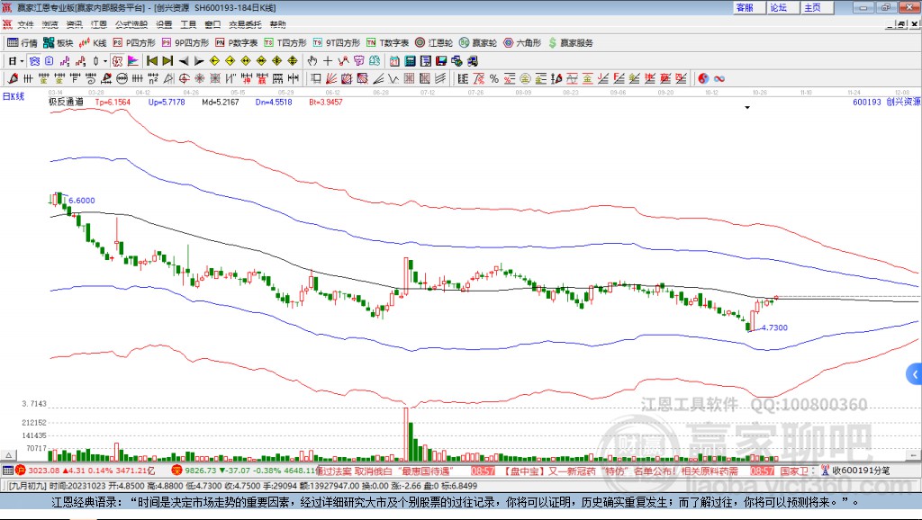Open the 公式选股 menu
Screen dimensions: 922x520
click(x=131, y=24)
